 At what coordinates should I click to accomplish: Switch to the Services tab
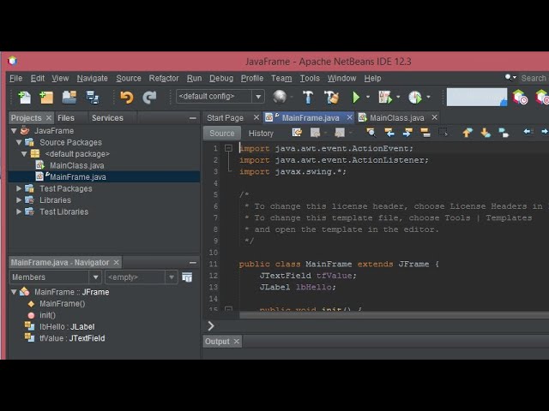point(107,118)
